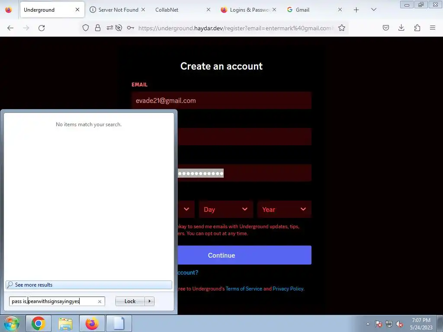Screen dimensions: 443x332
Task: Open tracking protection shield icon
Action: pyautogui.click(x=86, y=28)
